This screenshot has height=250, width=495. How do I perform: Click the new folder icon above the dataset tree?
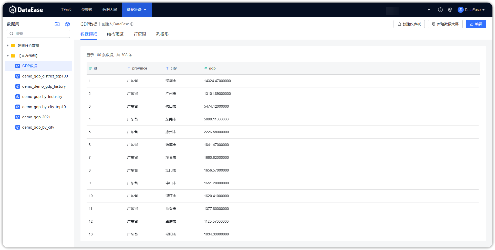pyautogui.click(x=57, y=24)
